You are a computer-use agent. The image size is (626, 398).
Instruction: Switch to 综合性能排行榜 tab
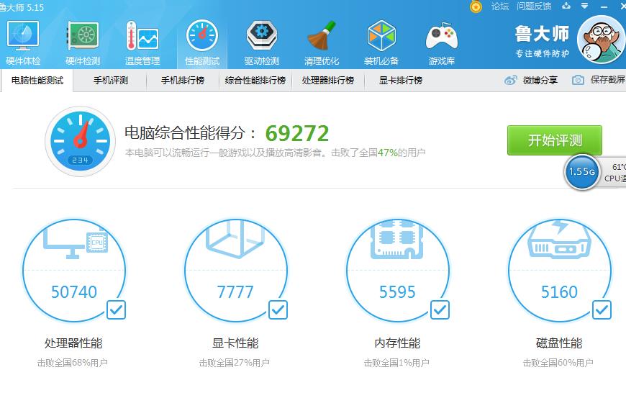255,81
